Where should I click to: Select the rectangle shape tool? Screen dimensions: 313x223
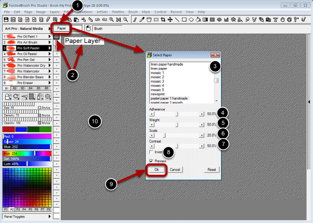click(x=184, y=19)
